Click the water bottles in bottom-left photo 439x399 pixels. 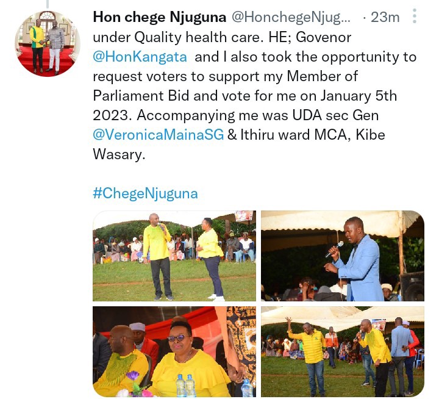click(x=185, y=386)
